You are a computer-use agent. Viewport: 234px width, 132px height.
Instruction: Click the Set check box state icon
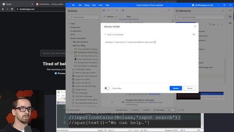[76, 56]
